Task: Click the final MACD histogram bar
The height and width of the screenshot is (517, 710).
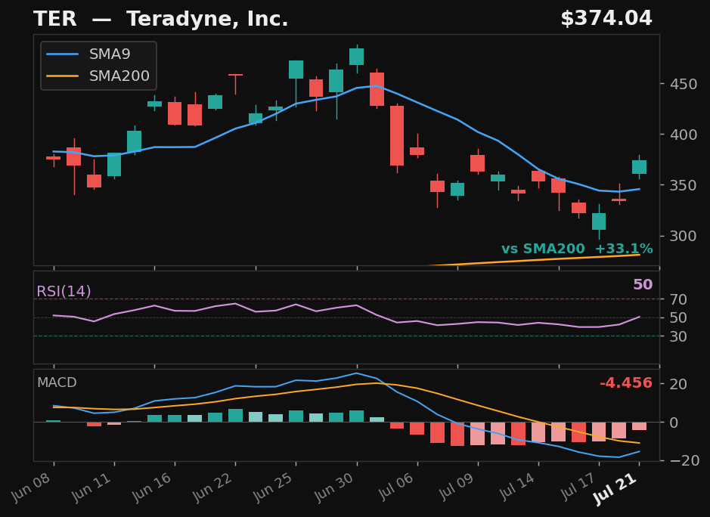Action: [x=640, y=426]
